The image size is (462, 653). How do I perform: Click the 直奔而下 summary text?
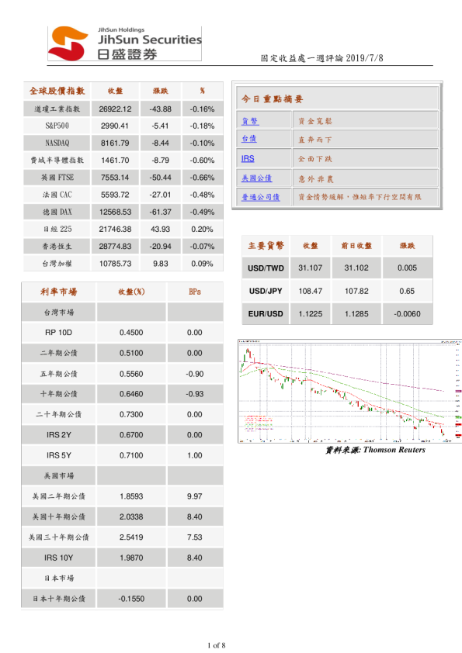pos(315,140)
